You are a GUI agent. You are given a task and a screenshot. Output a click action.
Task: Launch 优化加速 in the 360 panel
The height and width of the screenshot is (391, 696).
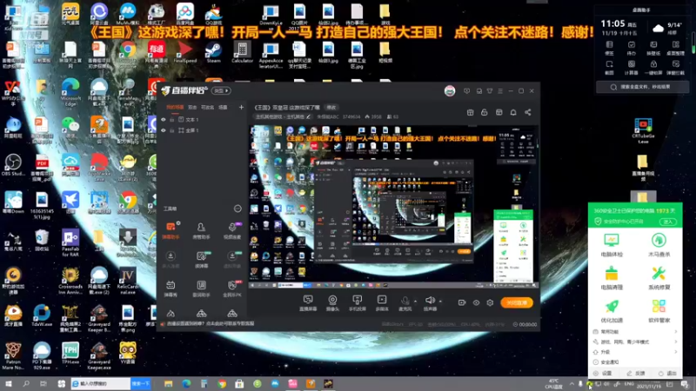(612, 311)
